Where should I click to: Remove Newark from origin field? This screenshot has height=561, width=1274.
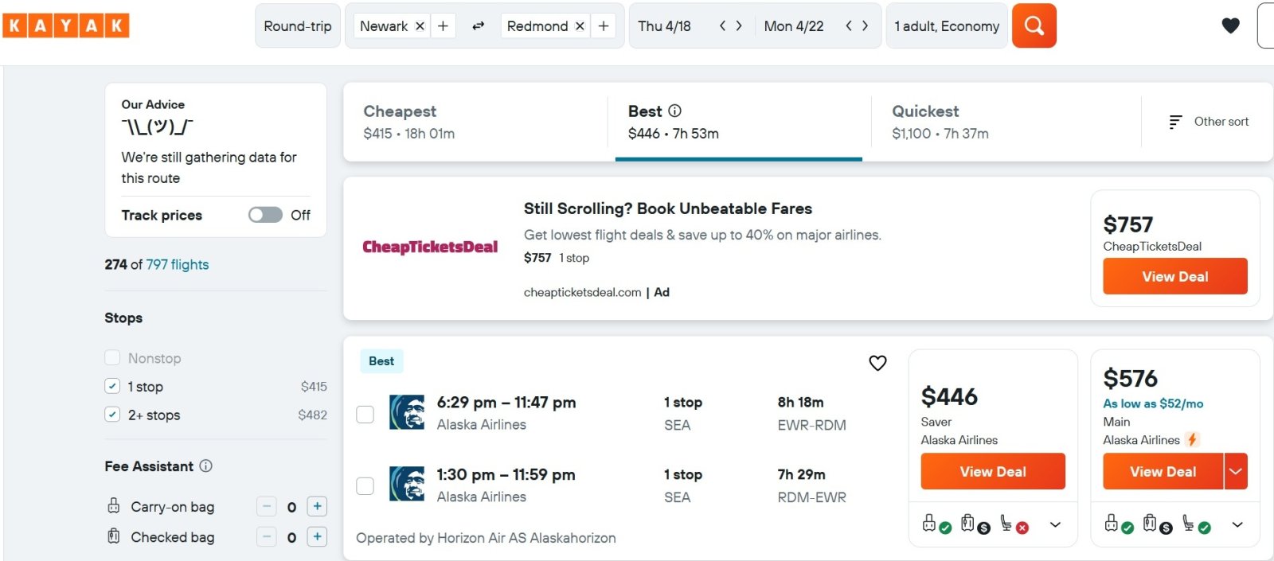[420, 26]
